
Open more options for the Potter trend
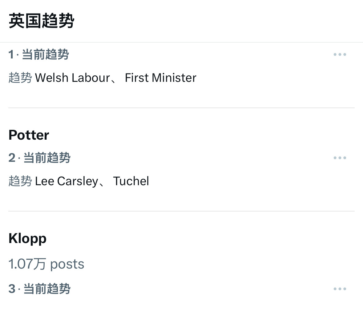coord(340,158)
